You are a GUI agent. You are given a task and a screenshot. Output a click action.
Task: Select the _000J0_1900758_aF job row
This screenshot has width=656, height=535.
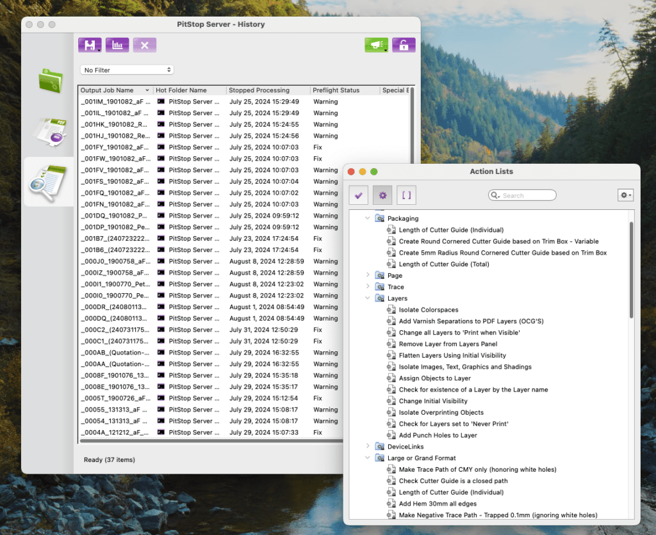[x=211, y=261]
